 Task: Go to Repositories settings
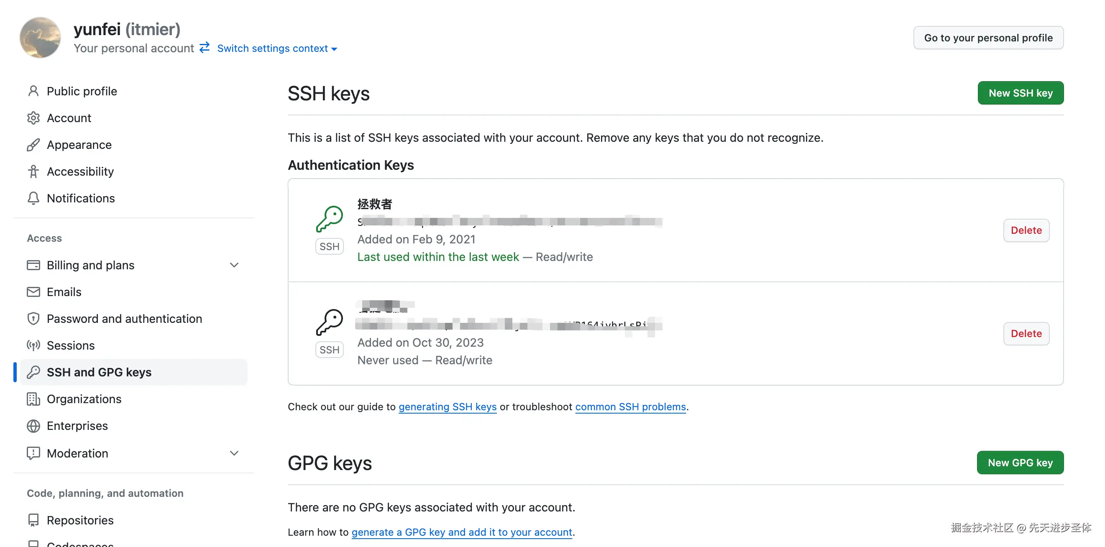coord(80,520)
